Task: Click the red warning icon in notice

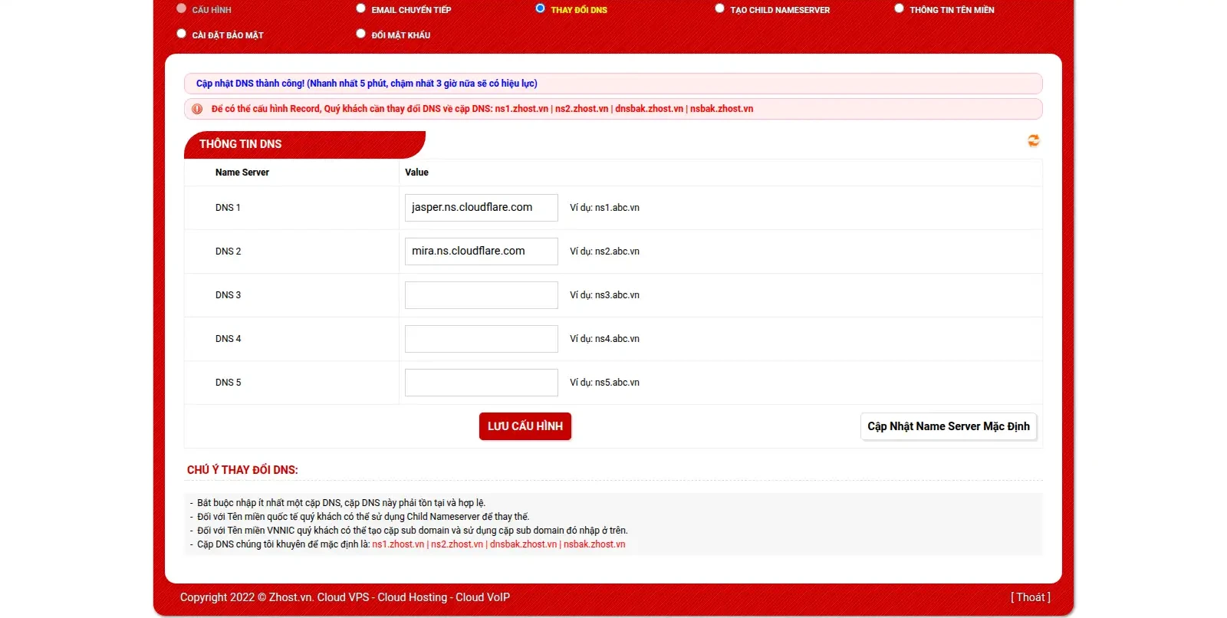Action: pos(197,109)
